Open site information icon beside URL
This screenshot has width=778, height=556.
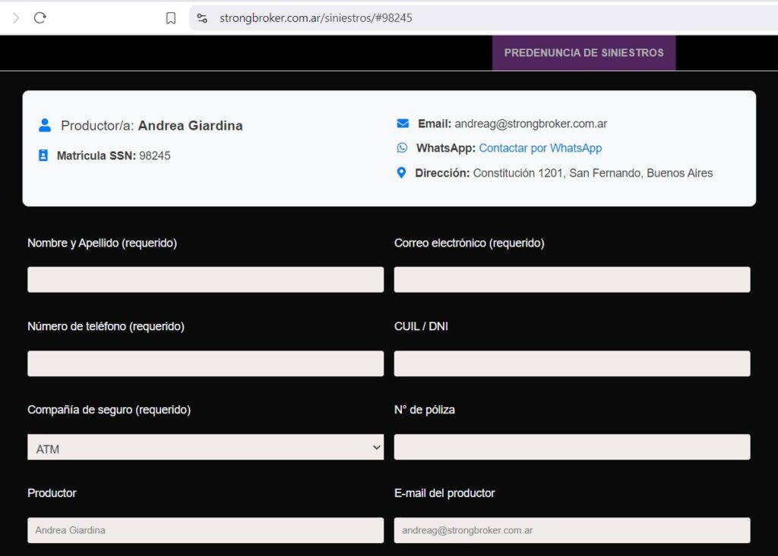[202, 17]
